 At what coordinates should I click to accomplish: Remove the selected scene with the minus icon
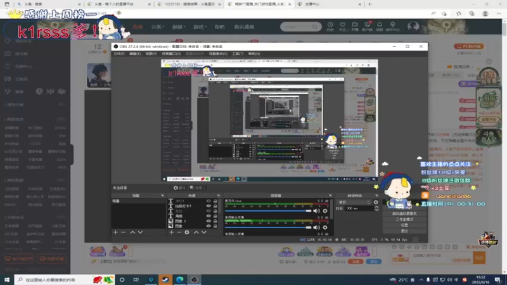tap(123, 232)
